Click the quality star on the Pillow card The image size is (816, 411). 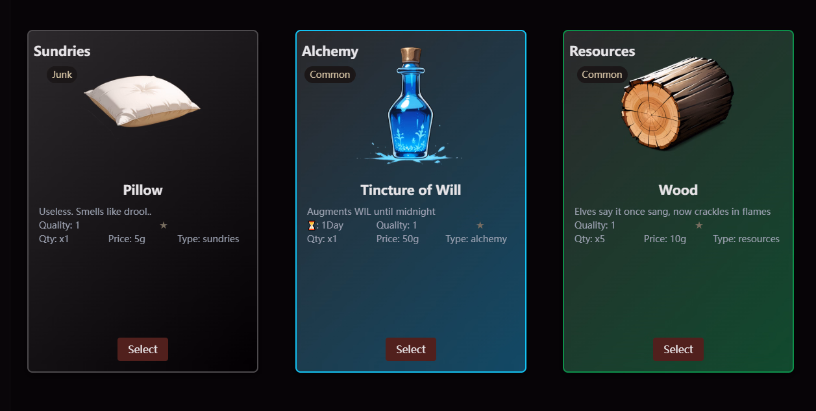point(164,225)
